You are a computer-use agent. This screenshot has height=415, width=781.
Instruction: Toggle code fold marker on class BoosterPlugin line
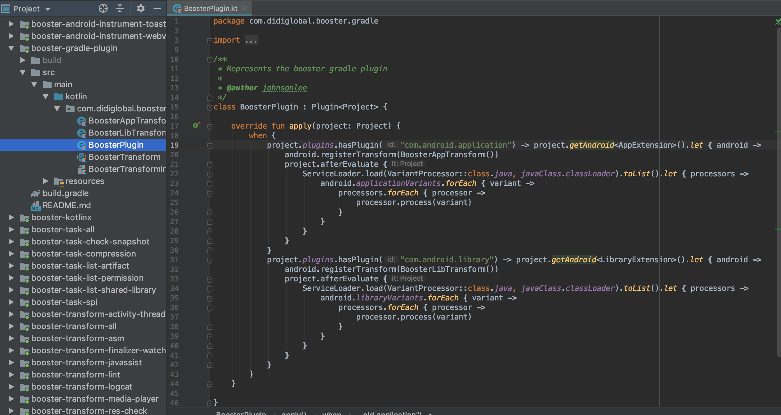pos(210,107)
